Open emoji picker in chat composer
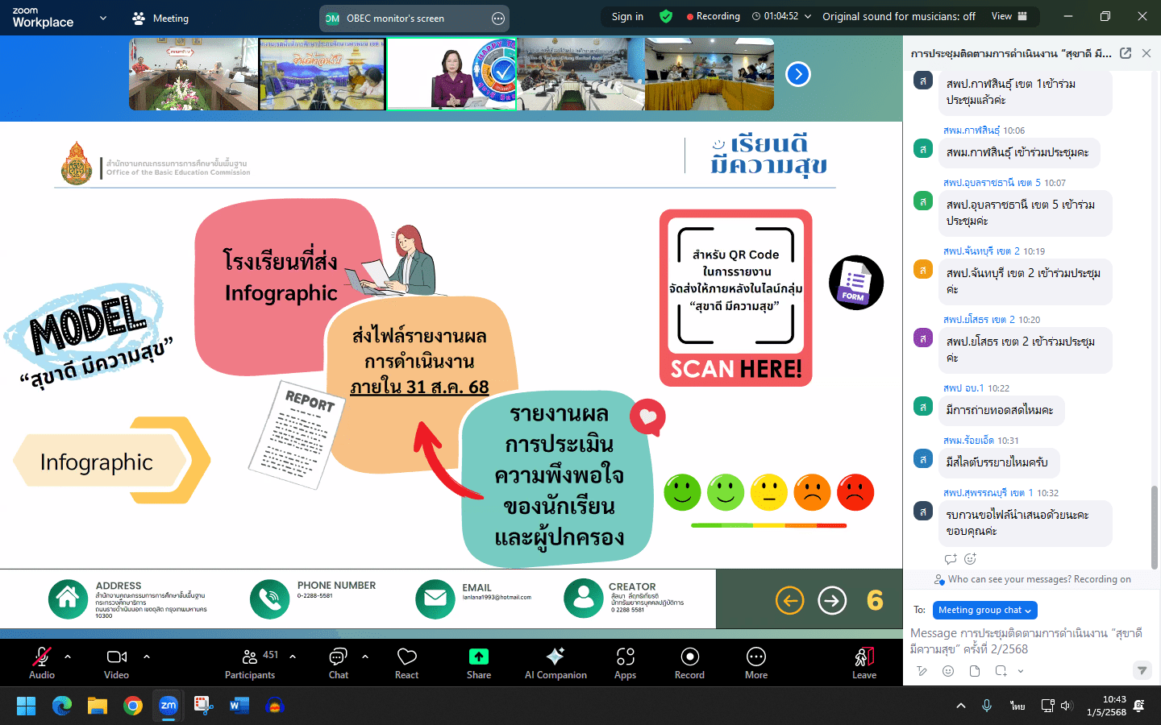The height and width of the screenshot is (725, 1161). pos(948,671)
